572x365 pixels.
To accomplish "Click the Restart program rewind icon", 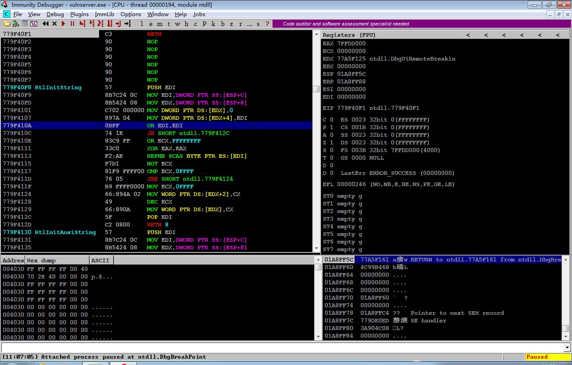I will pyautogui.click(x=46, y=24).
